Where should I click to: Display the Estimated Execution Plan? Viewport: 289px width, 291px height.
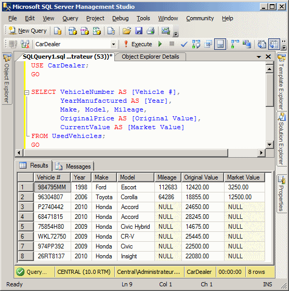click(196, 44)
